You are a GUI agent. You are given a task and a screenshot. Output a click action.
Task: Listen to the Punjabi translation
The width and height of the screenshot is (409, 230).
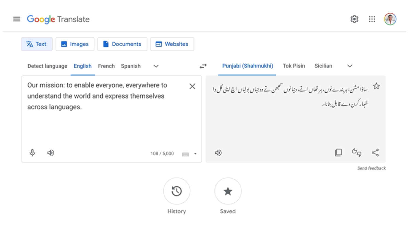coord(218,153)
